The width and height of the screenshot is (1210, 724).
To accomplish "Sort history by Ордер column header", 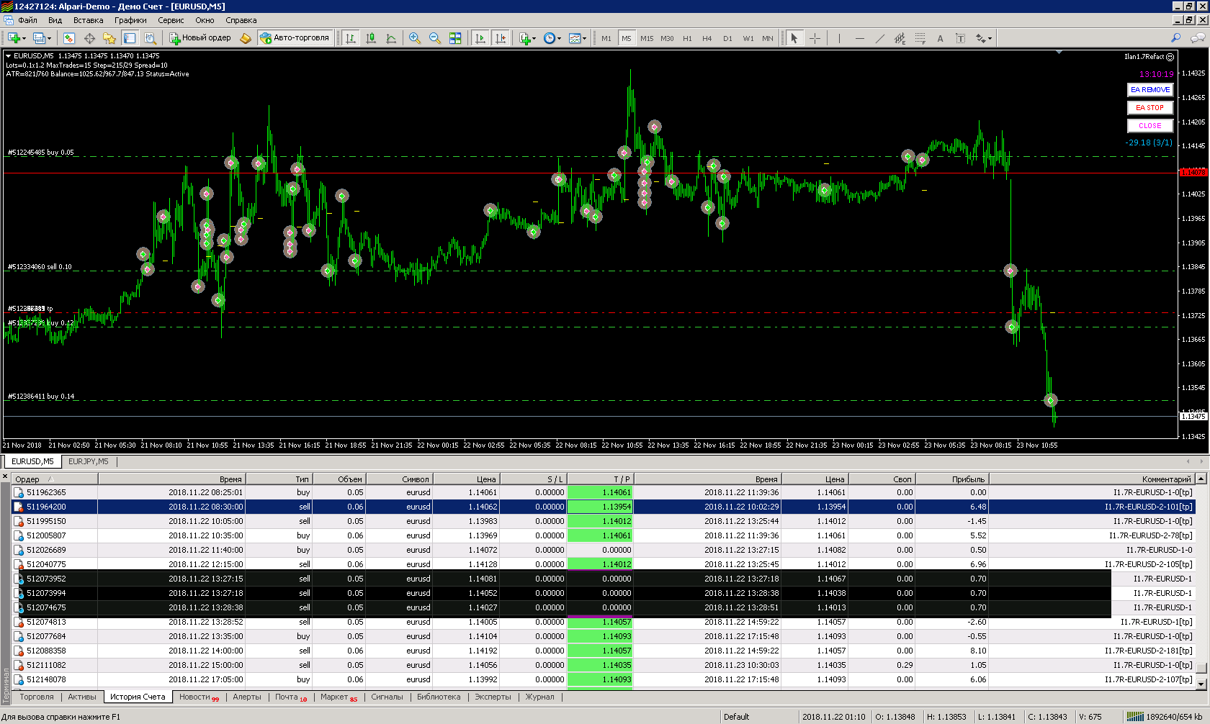I will point(55,479).
